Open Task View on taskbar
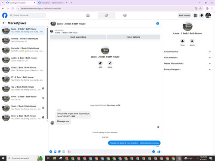 pos(48,158)
